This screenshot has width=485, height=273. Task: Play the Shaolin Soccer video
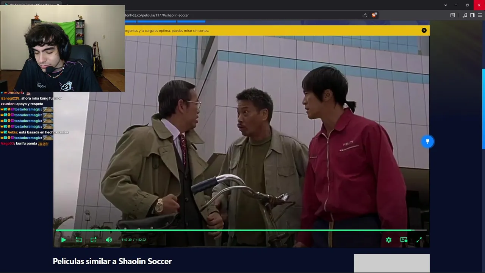coord(64,240)
